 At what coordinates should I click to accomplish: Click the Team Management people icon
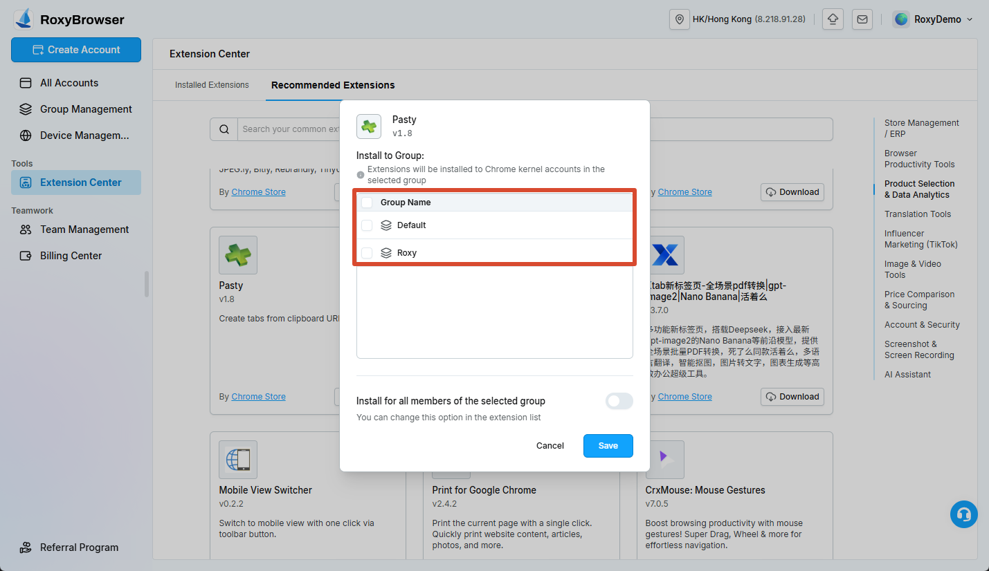point(26,230)
